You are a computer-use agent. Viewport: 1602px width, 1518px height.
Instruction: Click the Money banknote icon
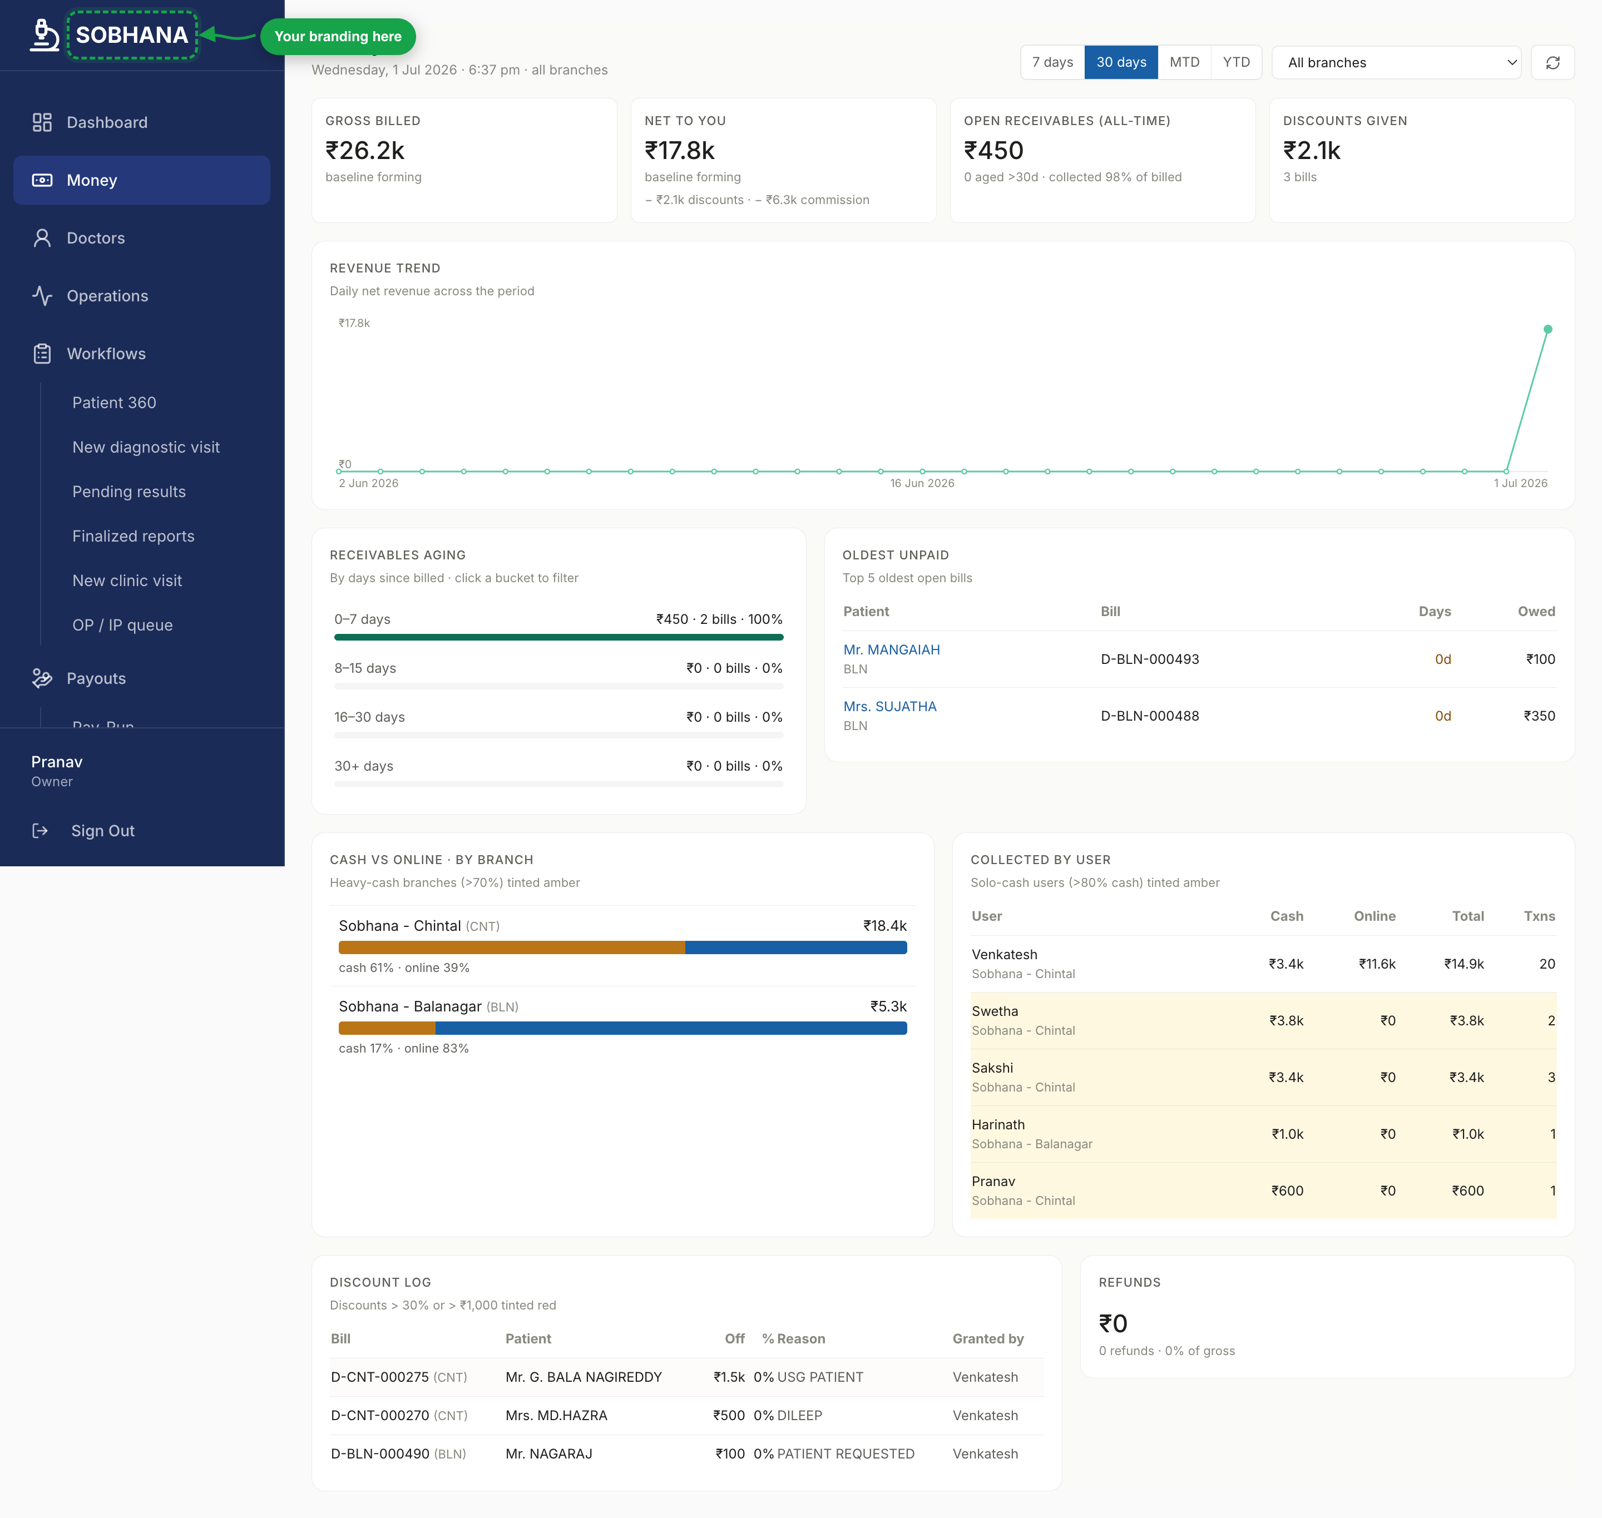click(42, 180)
